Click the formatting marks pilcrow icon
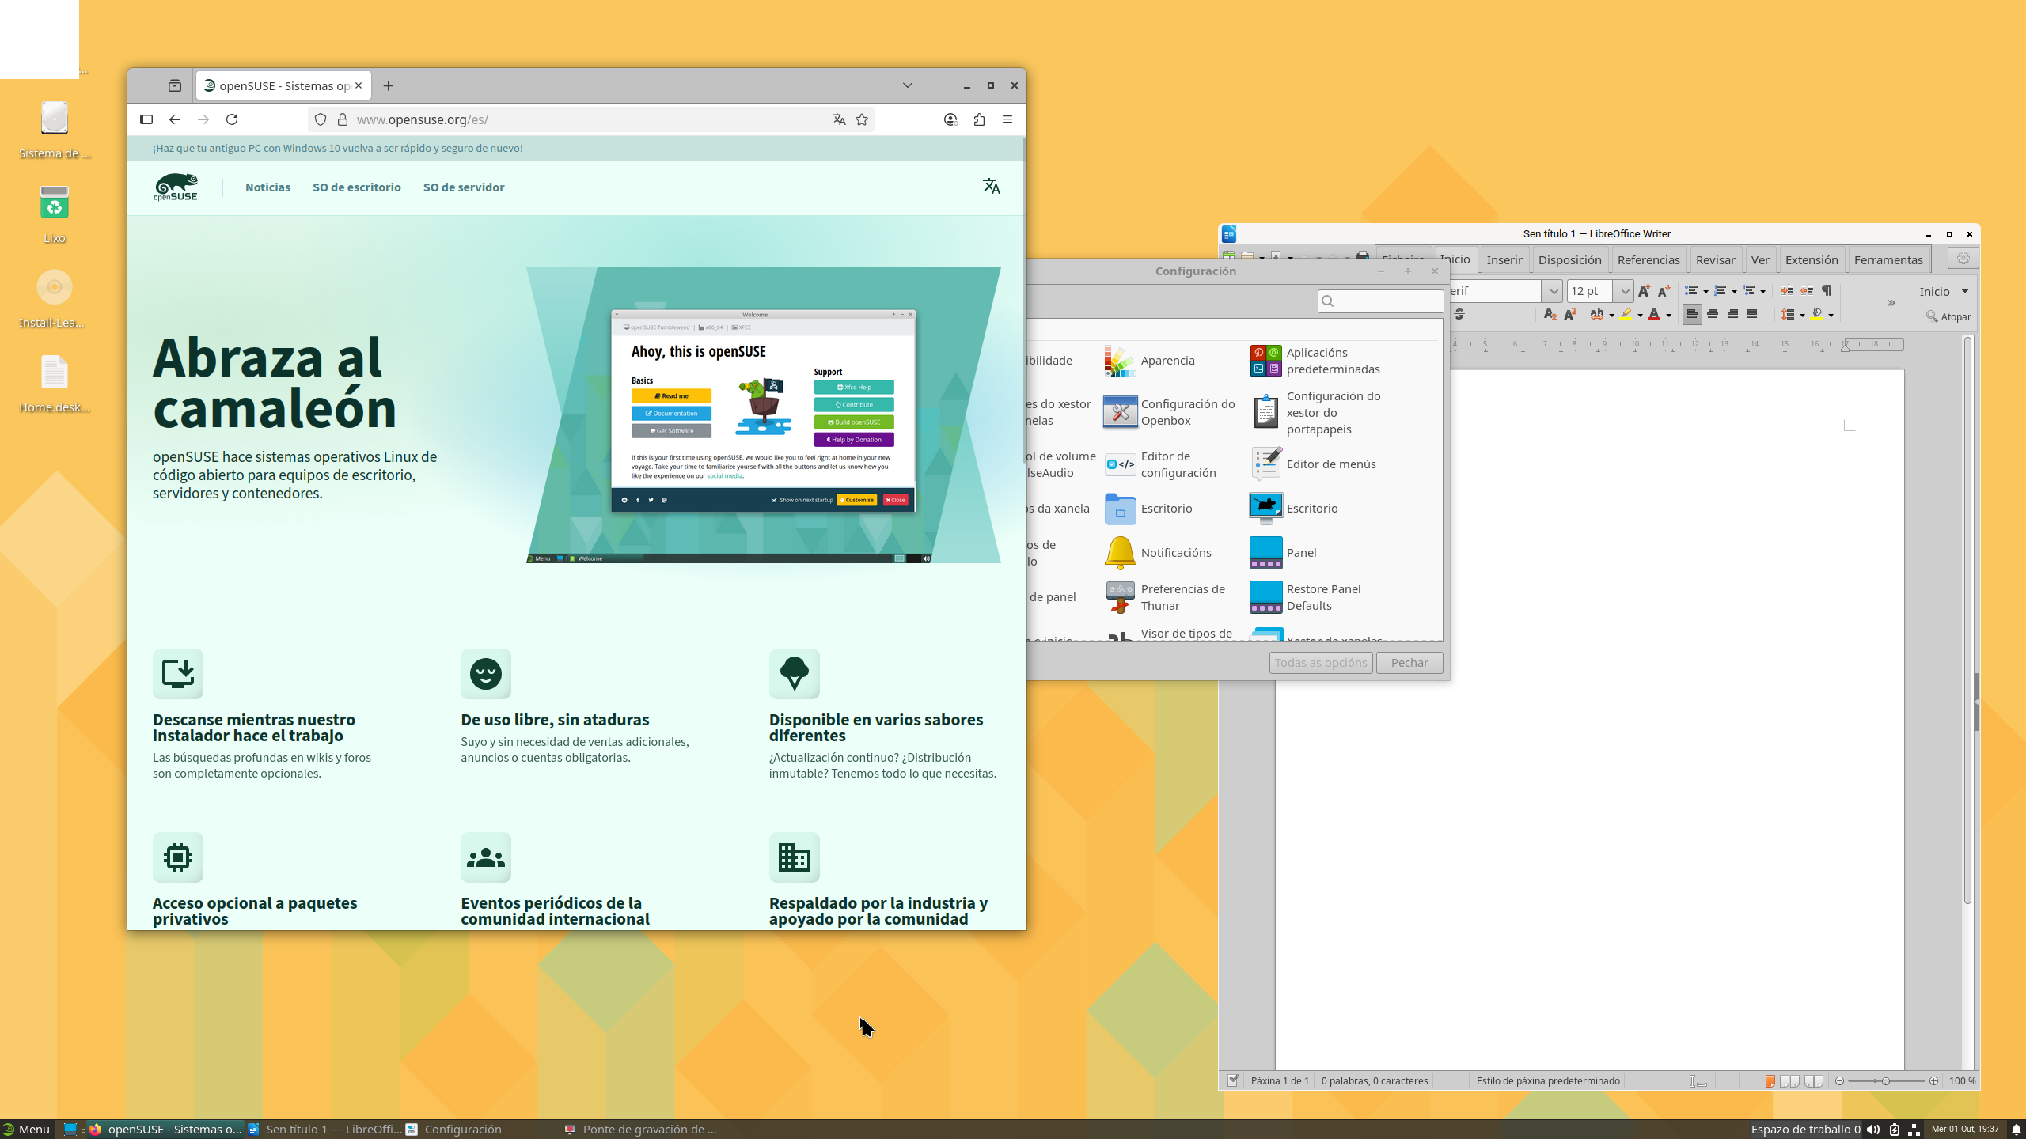 point(1827,291)
